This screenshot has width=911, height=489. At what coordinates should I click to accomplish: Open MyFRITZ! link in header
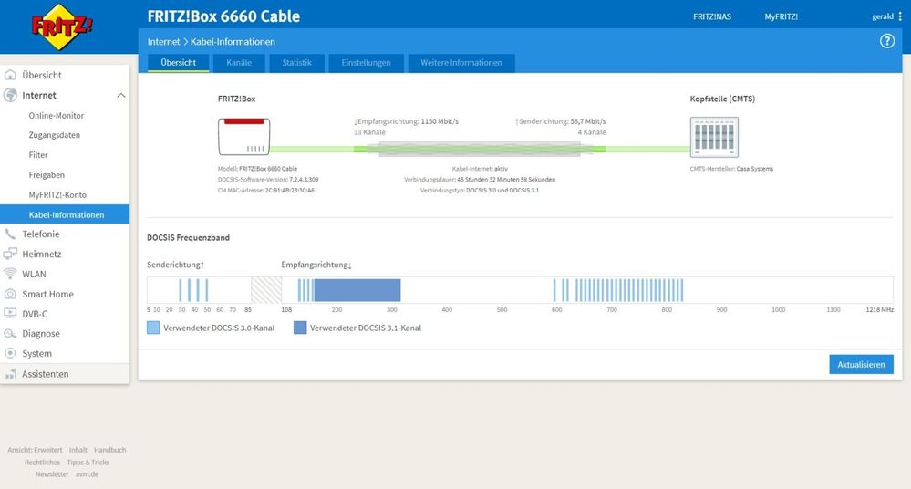coord(781,16)
